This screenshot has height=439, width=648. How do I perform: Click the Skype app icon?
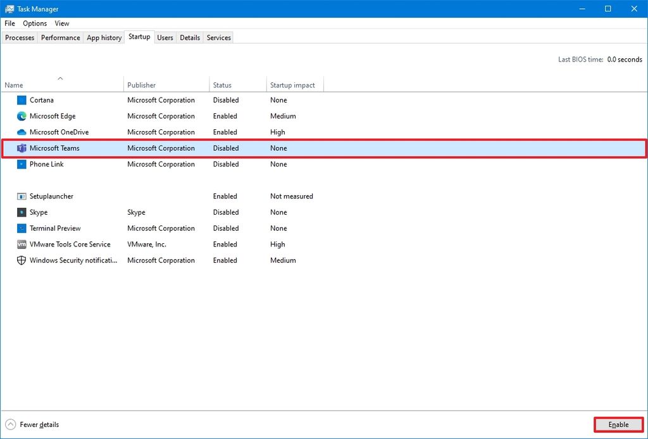tap(22, 212)
